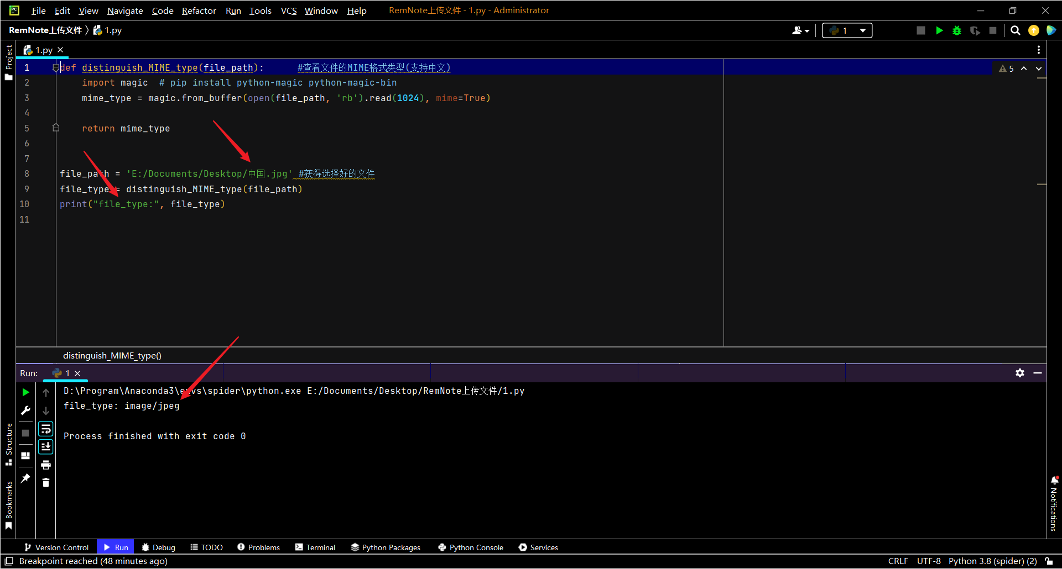Click the build/stop square icon left of the run button
This screenshot has height=569, width=1062.
click(x=921, y=30)
